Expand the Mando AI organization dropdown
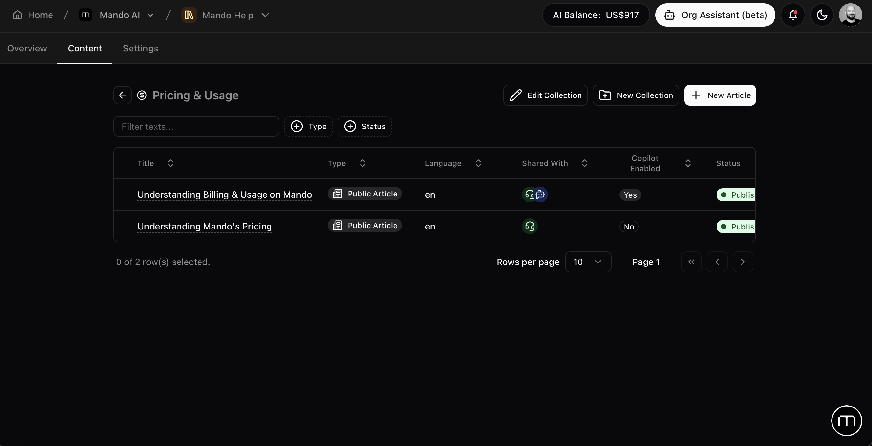 coord(150,15)
